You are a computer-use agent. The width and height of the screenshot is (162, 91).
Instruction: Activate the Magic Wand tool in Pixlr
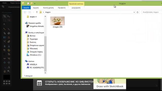(5, 24)
